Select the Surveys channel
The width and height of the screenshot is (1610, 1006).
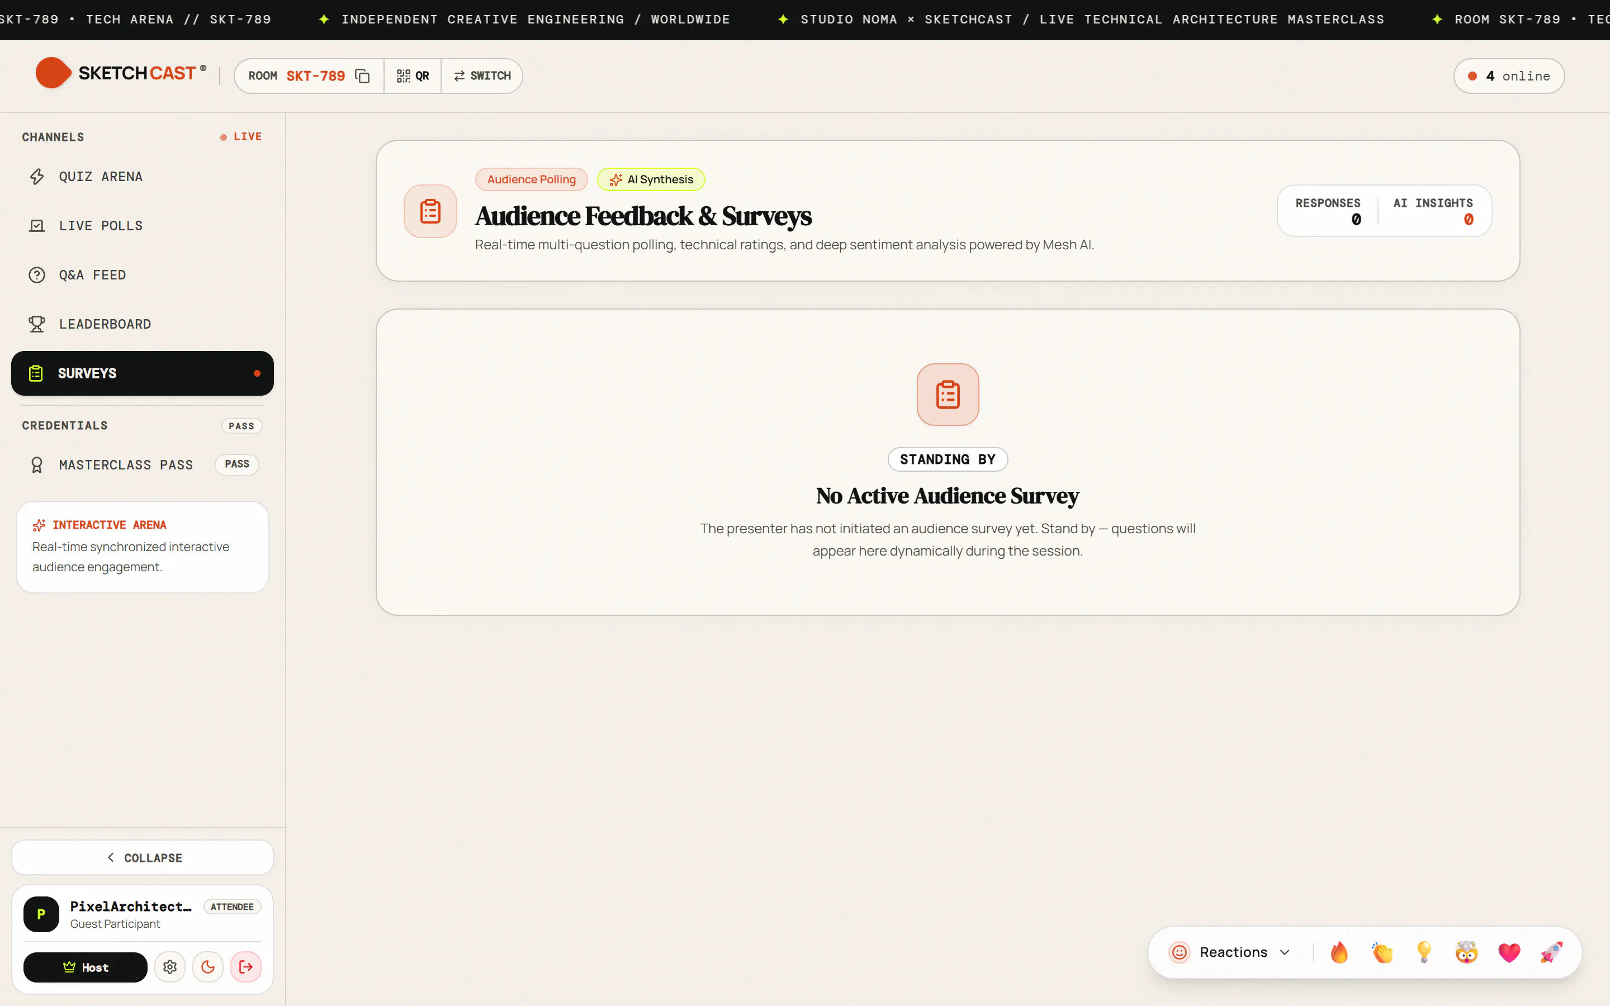coord(143,373)
